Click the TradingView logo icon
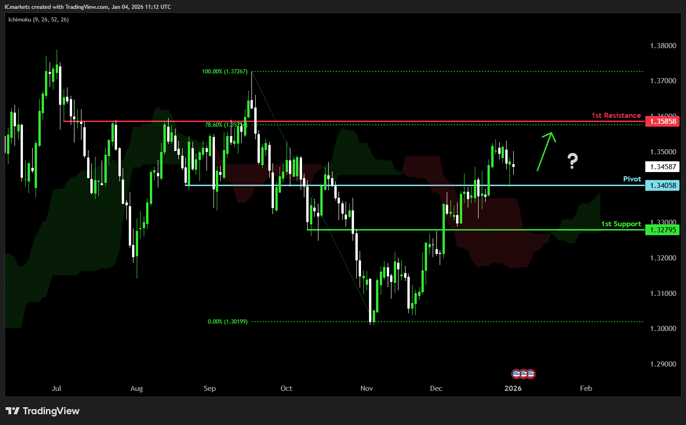 click(x=13, y=411)
